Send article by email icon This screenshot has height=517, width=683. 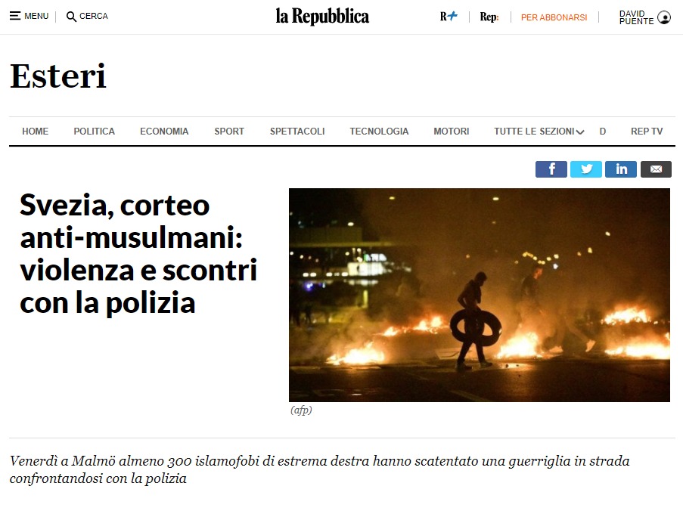point(656,169)
